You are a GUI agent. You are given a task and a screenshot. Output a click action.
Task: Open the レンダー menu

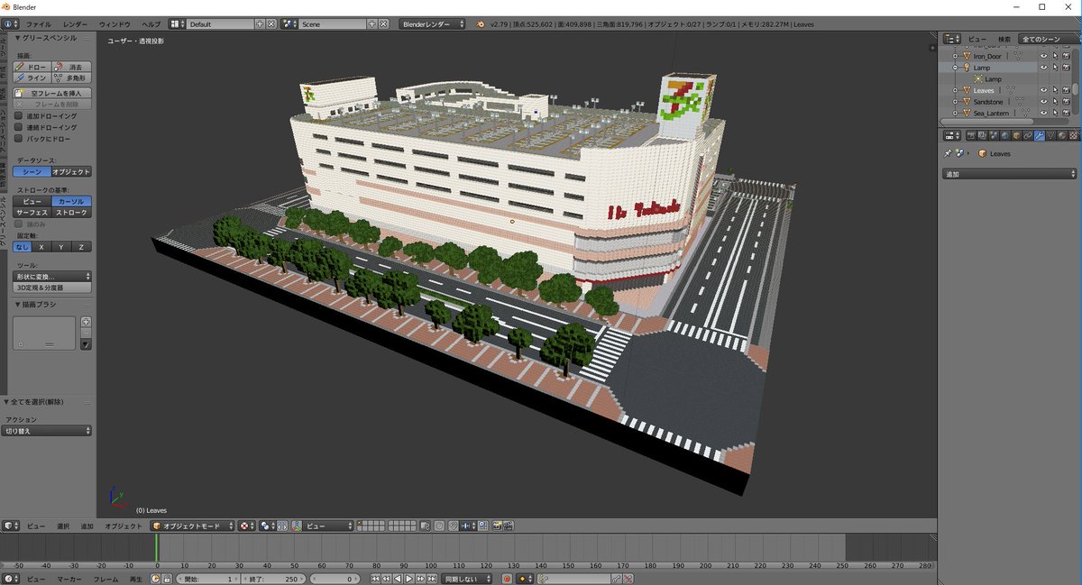pos(76,23)
